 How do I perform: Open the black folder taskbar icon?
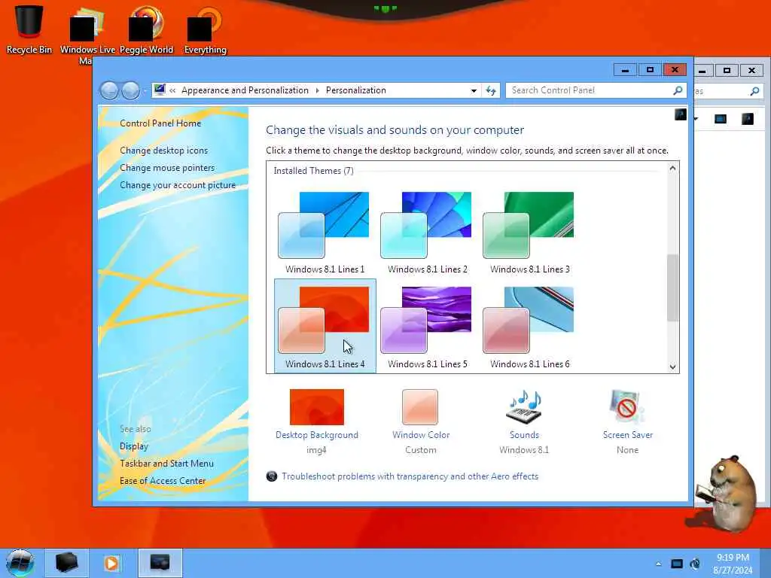pyautogui.click(x=67, y=563)
